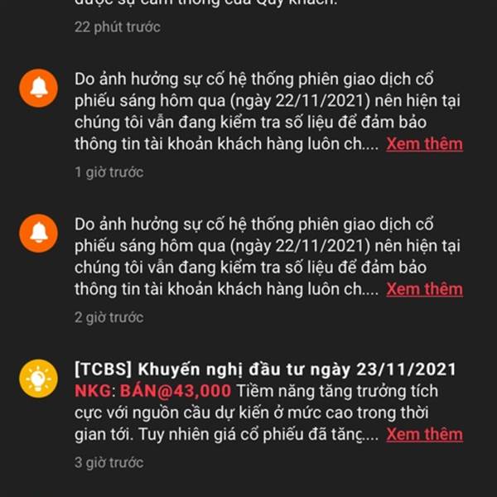
Task: Select the NKG stock ticker
Action: tap(93, 391)
